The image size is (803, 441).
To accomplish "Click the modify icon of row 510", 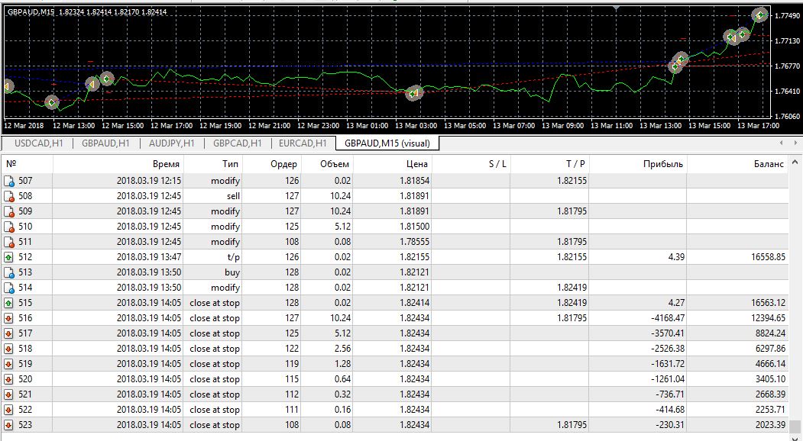I will click(x=8, y=227).
